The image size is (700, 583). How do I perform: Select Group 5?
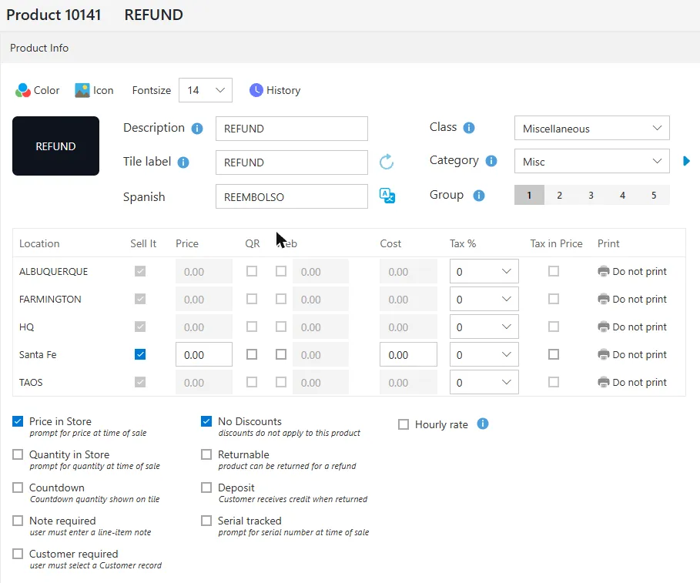[x=654, y=195]
